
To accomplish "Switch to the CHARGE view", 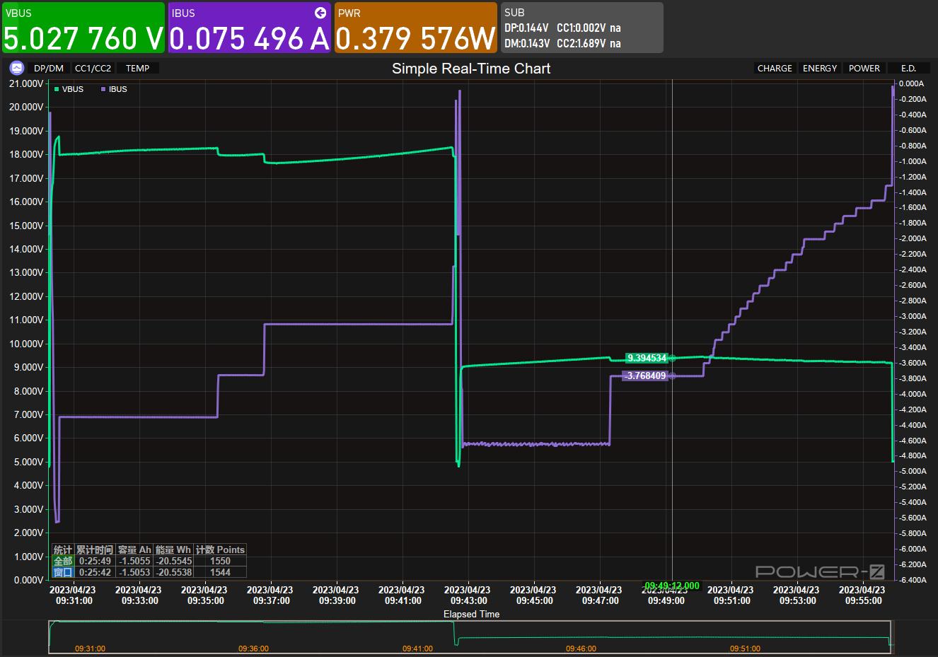I will (x=775, y=69).
